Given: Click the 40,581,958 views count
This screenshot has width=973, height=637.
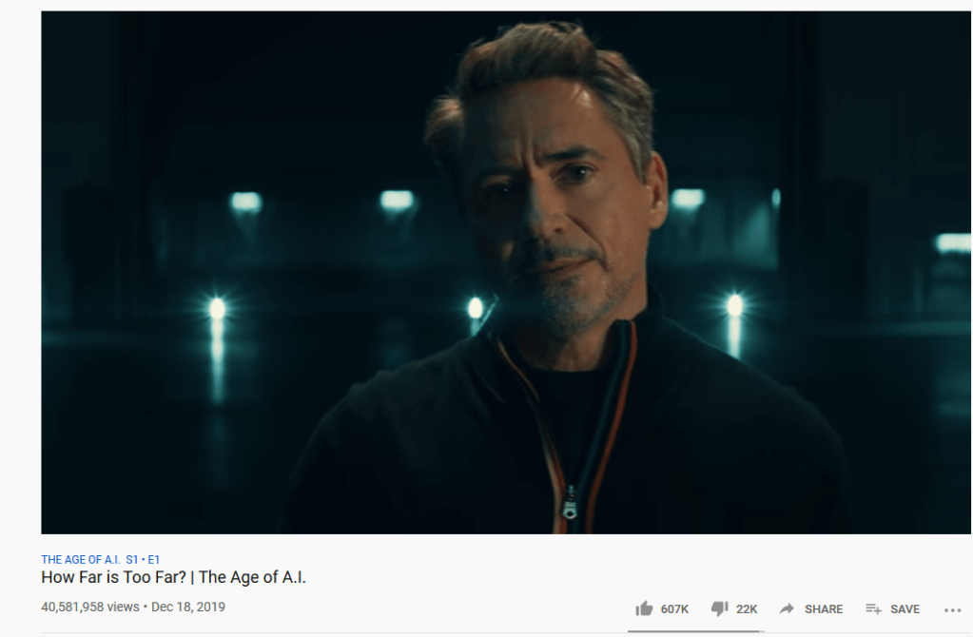Looking at the screenshot, I should tap(90, 607).
